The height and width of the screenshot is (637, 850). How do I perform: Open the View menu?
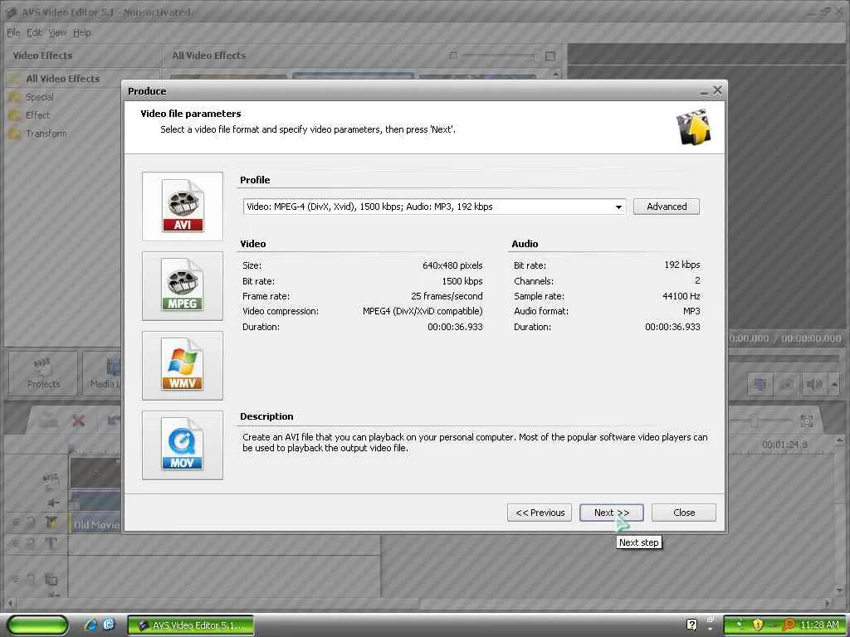click(x=57, y=32)
